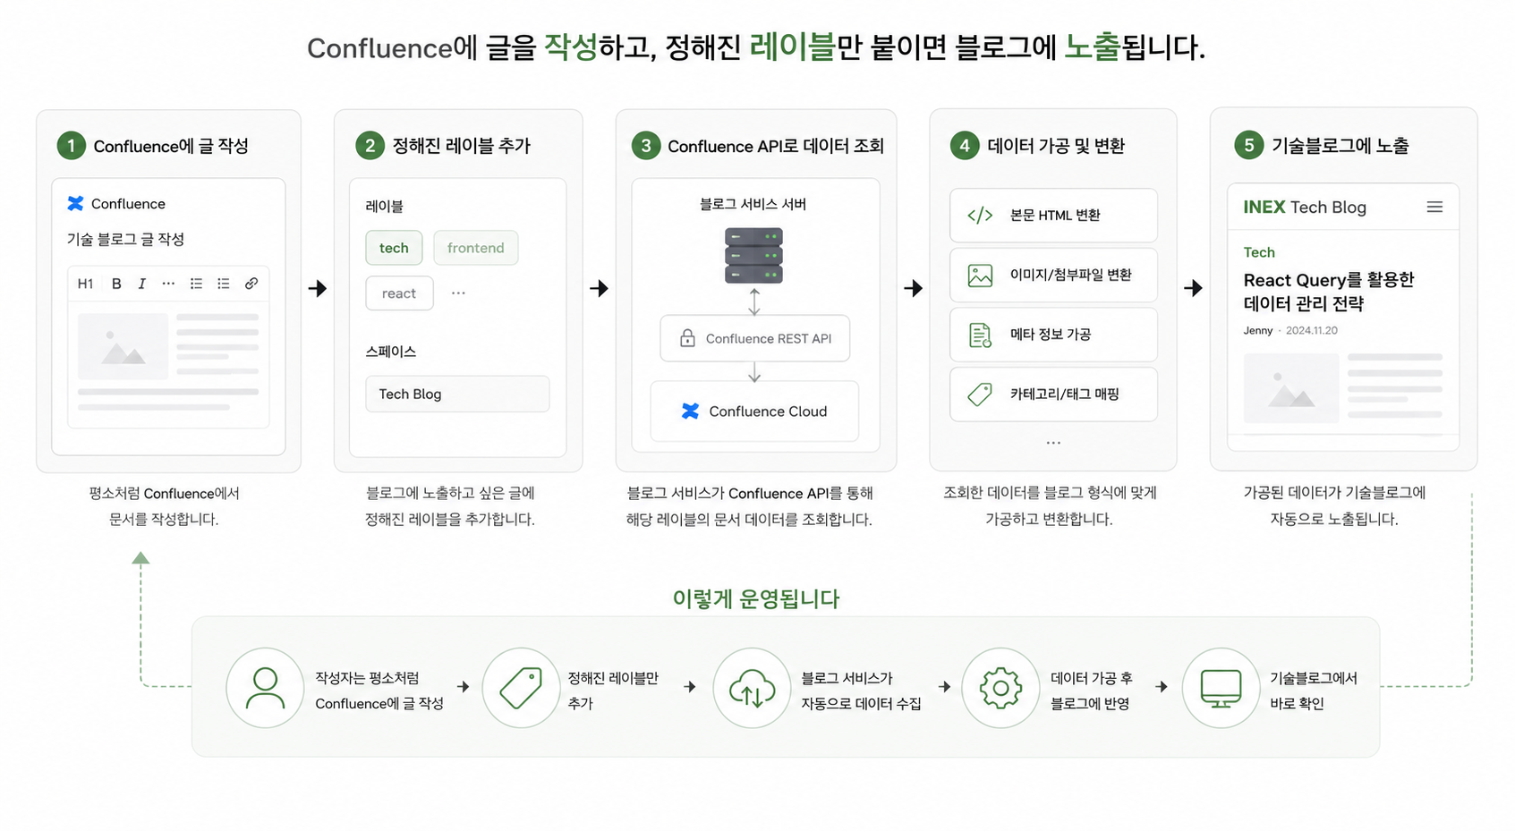Select the tech label chip

coord(394,248)
